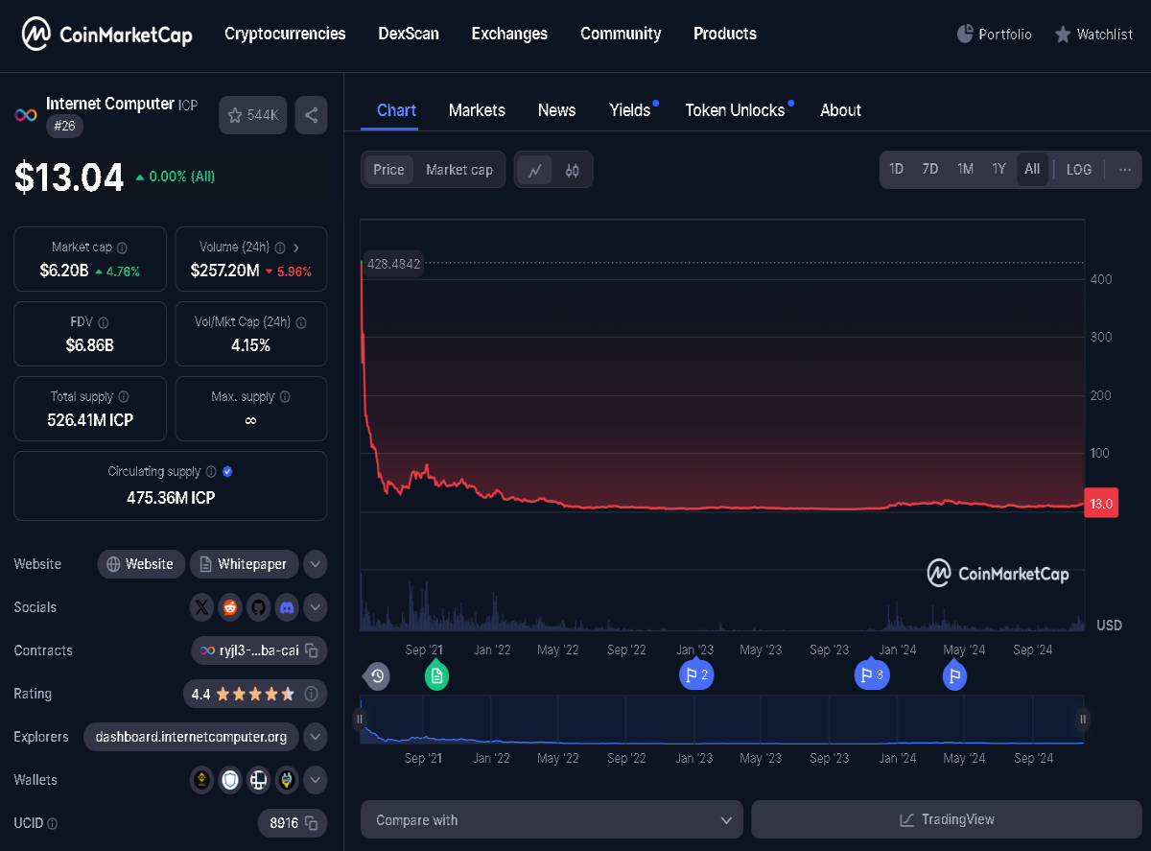Expand the Socials dropdown chevron
This screenshot has height=851, width=1151.
tap(316, 607)
